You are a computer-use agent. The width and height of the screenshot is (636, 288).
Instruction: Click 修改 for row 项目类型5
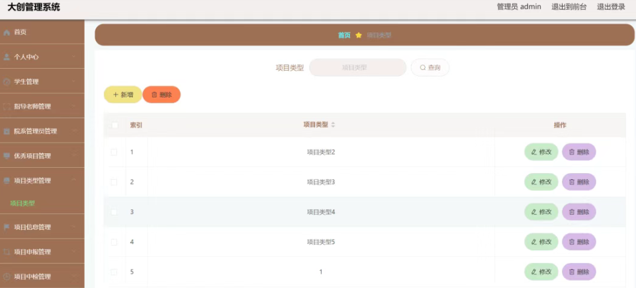(541, 242)
